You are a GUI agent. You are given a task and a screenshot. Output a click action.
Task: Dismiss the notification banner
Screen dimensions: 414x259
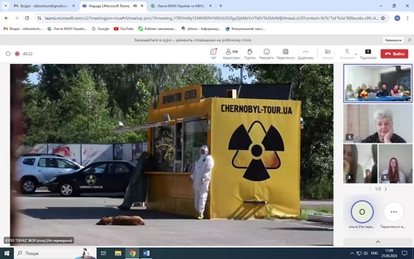click(x=409, y=40)
